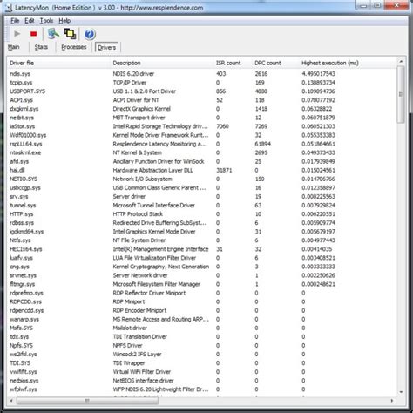The image size is (413, 413).
Task: Click the NDIS 6.20 driver description cell
Action: (x=133, y=74)
